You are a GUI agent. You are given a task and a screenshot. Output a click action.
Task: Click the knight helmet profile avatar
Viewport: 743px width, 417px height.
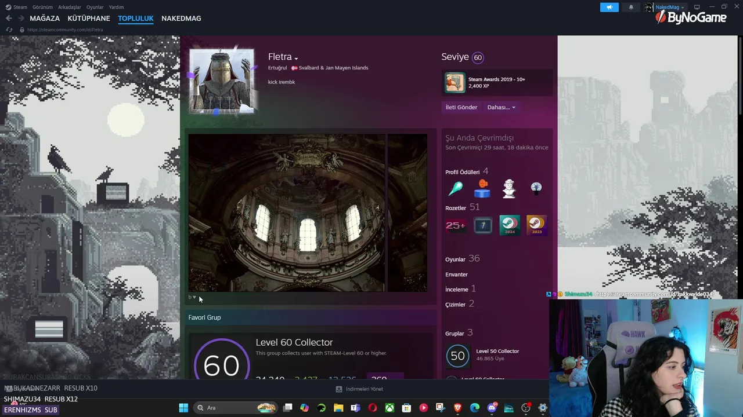pos(221,81)
